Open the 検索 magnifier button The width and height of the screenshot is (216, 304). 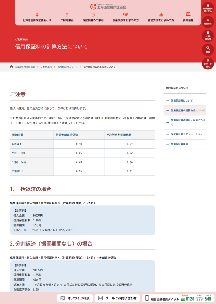[208, 50]
